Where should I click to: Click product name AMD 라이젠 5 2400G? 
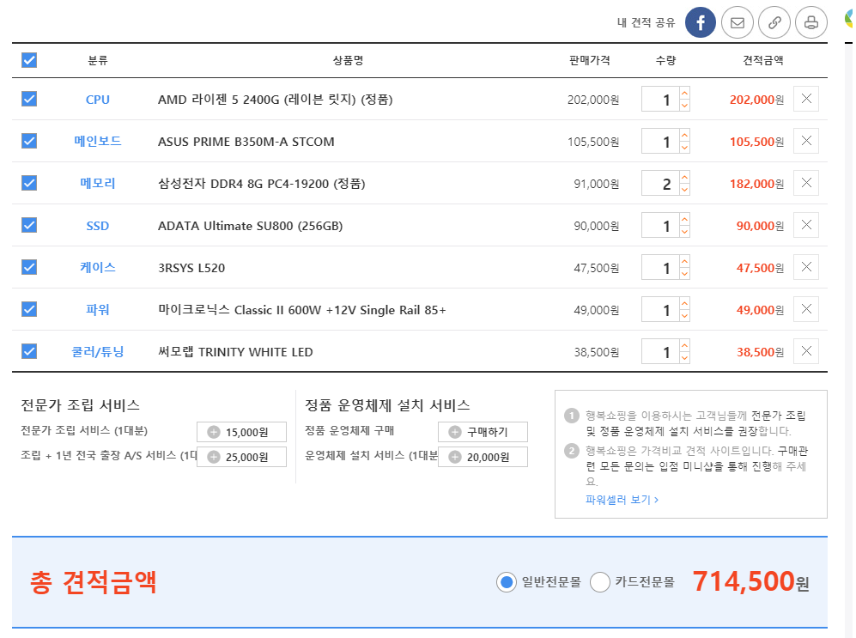pyautogui.click(x=275, y=100)
